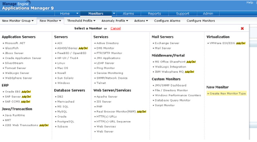This screenshot has width=257, height=142.
Task: Select Linux server monitor
Action: pyautogui.click(x=61, y=63)
